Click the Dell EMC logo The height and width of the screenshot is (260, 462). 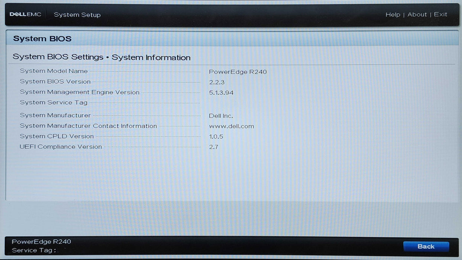pos(25,14)
